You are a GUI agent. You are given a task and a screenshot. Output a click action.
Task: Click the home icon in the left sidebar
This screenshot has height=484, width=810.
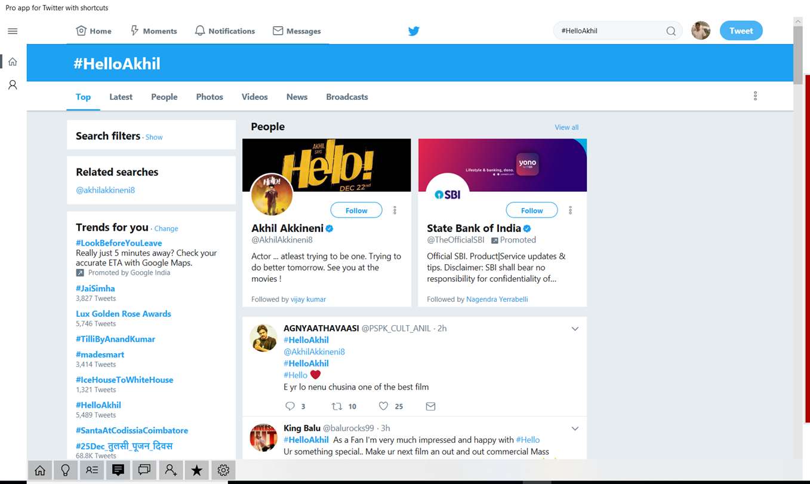(13, 62)
